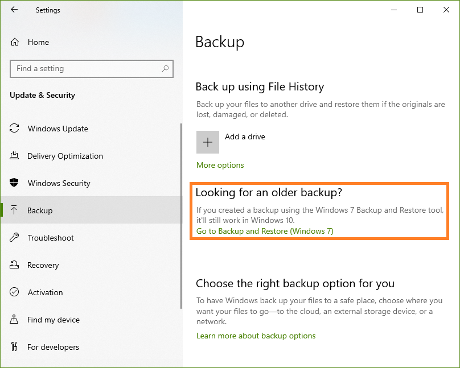The height and width of the screenshot is (368, 460).
Task: Focus the Find a setting field
Action: [x=92, y=69]
